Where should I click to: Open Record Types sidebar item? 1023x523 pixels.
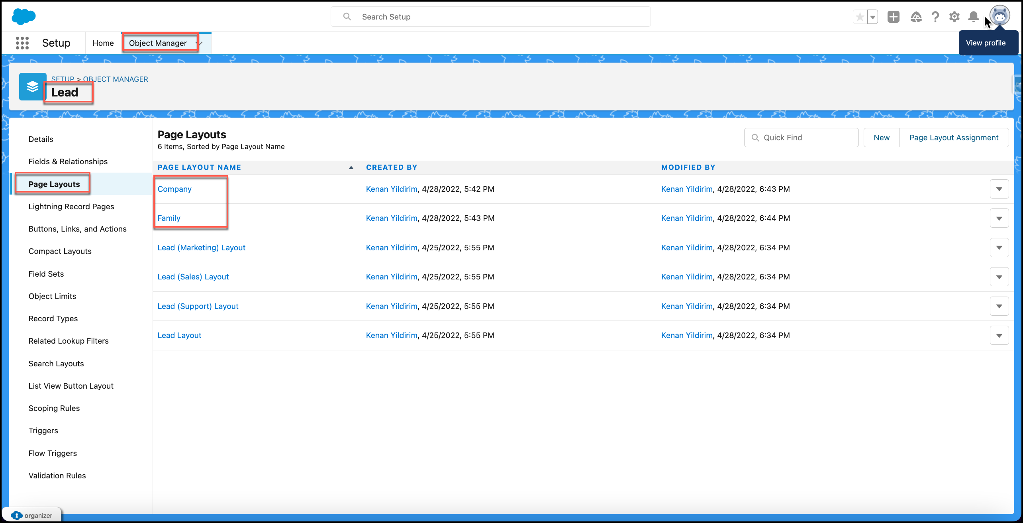pyautogui.click(x=53, y=319)
